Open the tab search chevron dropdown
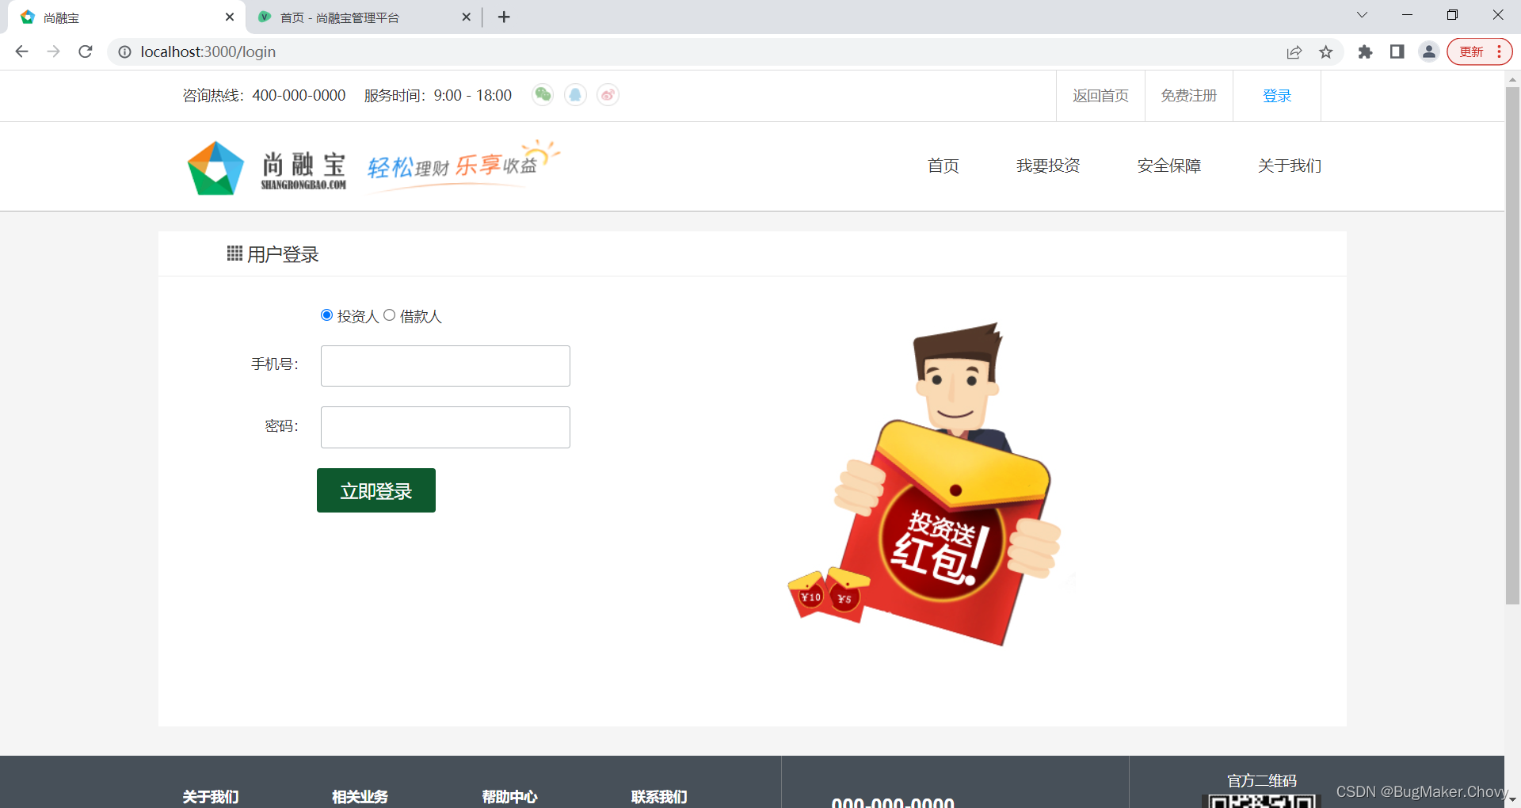The image size is (1521, 808). pos(1361,14)
